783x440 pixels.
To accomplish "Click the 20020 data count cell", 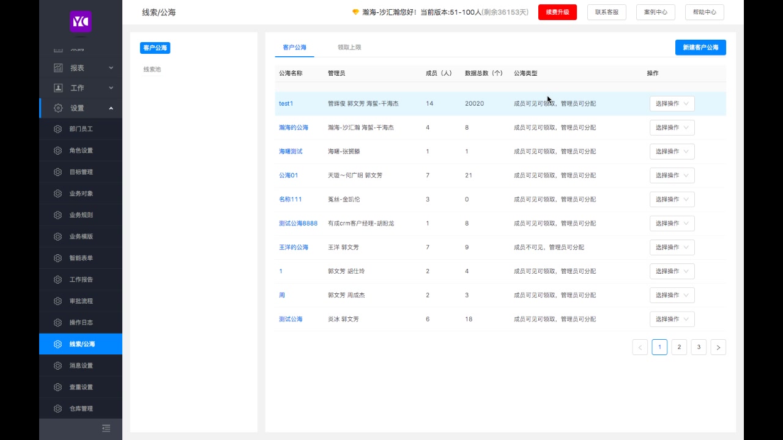I will pos(474,104).
